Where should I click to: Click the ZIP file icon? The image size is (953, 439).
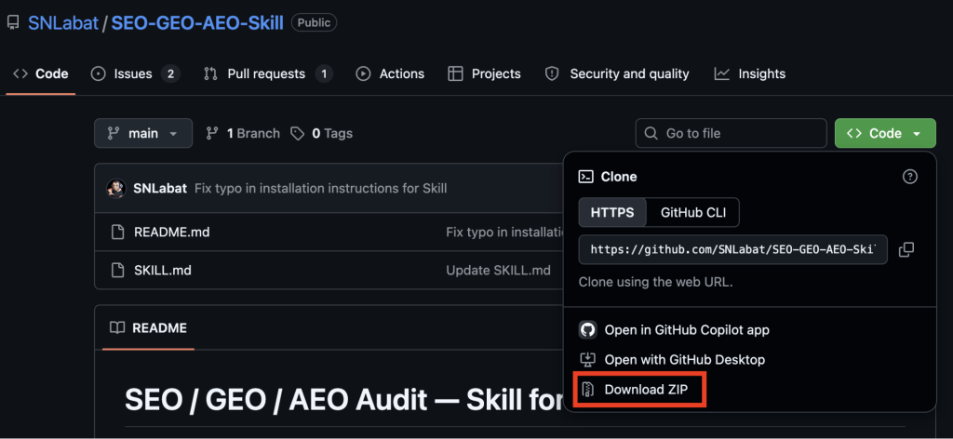coord(587,390)
